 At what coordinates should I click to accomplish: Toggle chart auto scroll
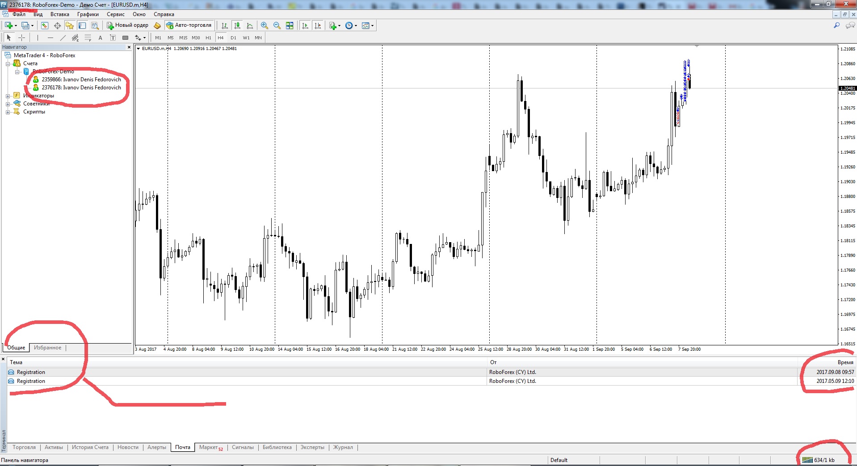305,25
